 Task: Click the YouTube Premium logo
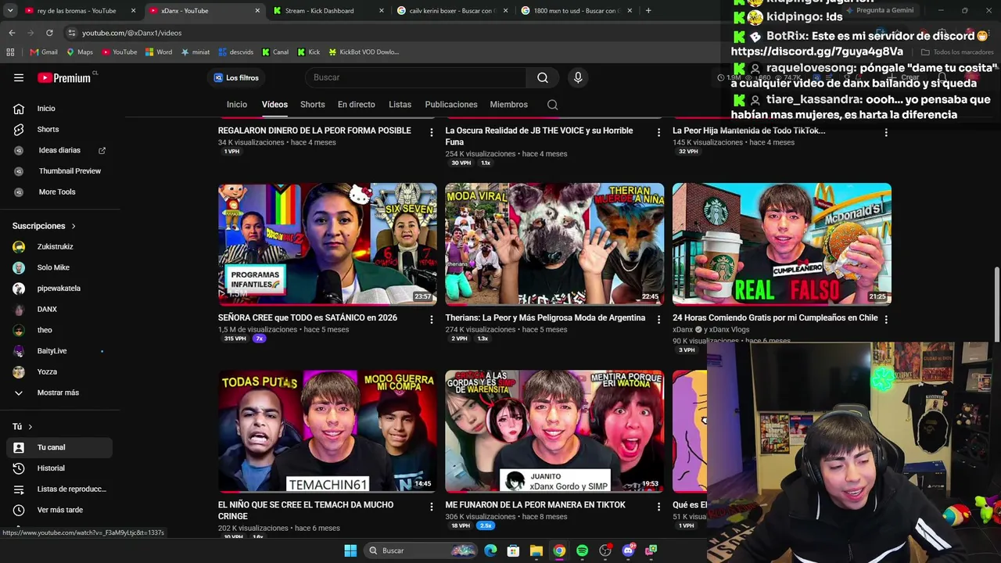65,77
